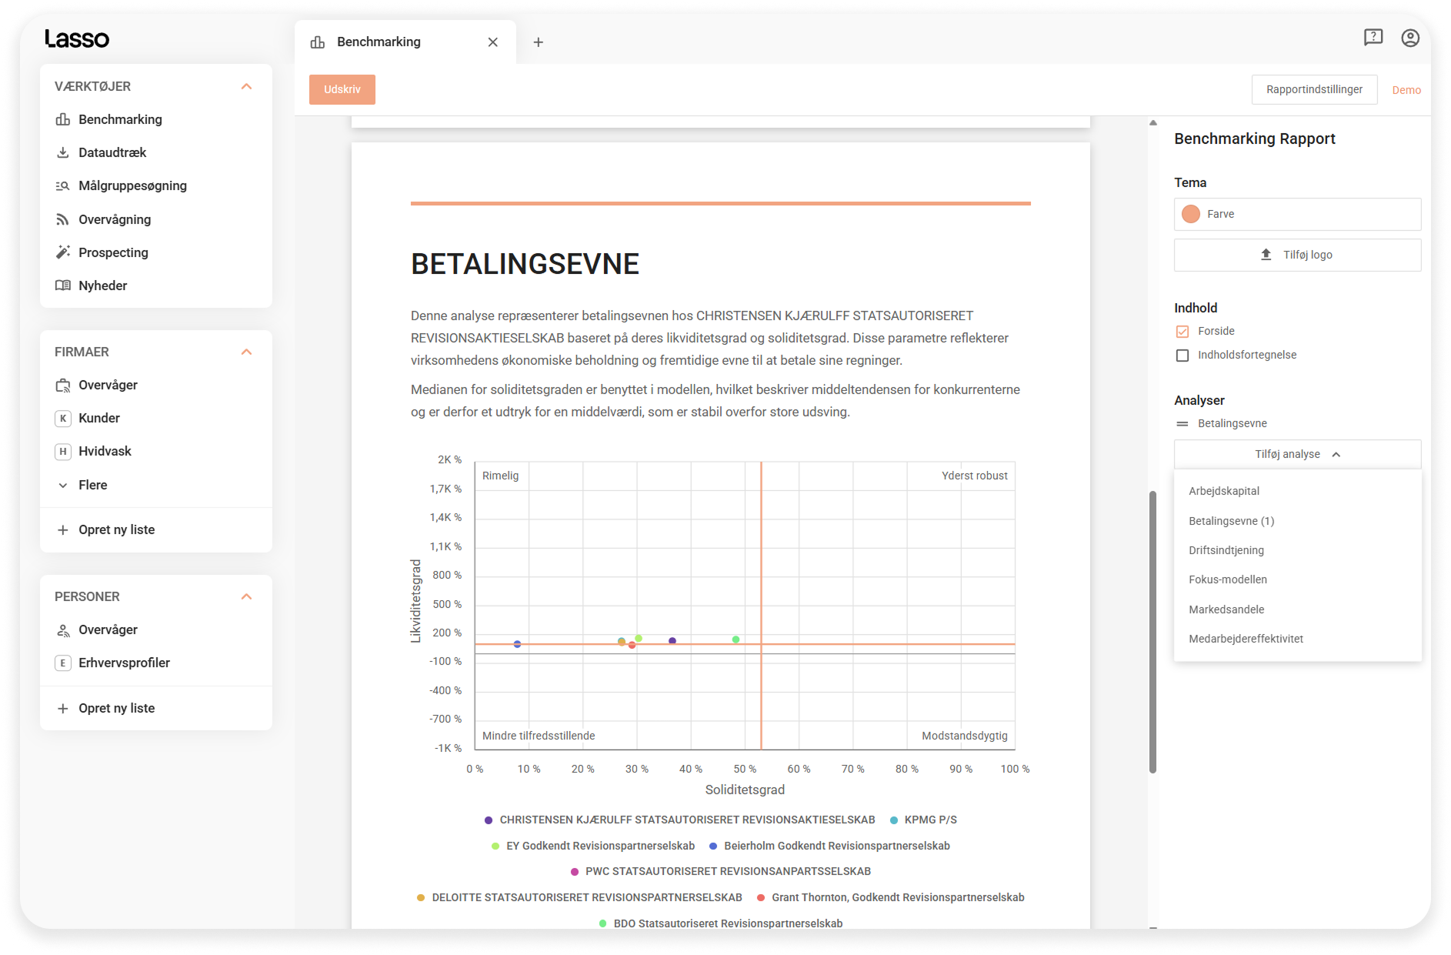Toggle KPMG P/S series in chart legend

(930, 820)
